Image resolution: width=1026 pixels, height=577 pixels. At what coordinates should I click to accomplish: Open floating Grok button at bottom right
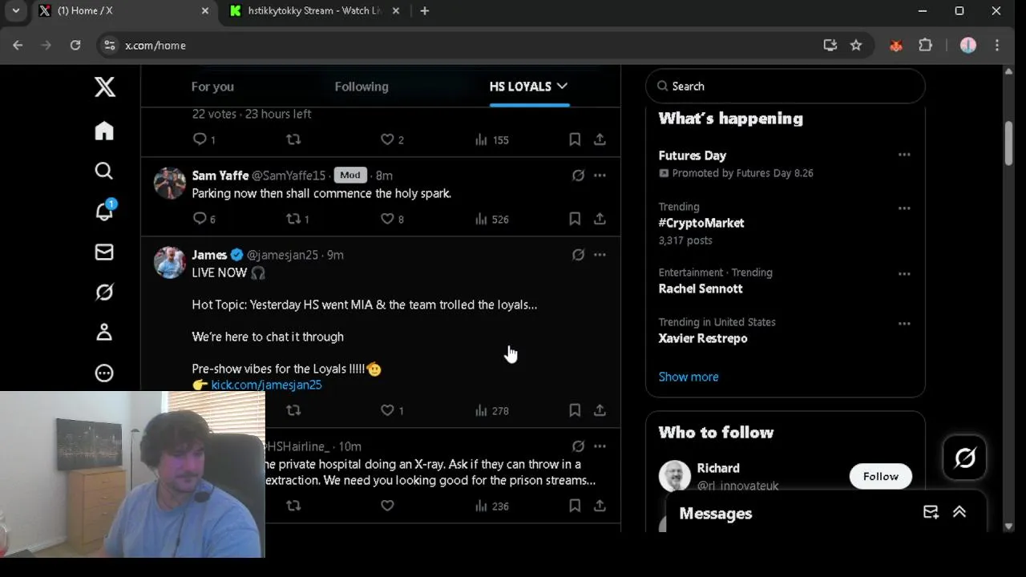(x=965, y=458)
